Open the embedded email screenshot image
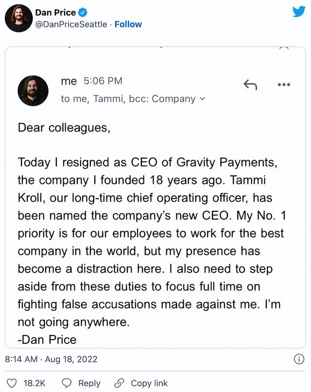This screenshot has width=311, height=392. [155, 219]
